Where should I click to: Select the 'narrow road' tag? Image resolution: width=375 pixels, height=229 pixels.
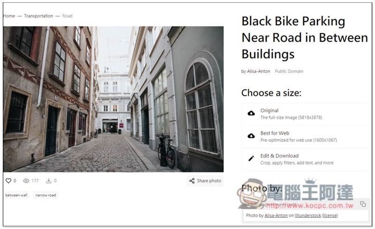pyautogui.click(x=45, y=195)
